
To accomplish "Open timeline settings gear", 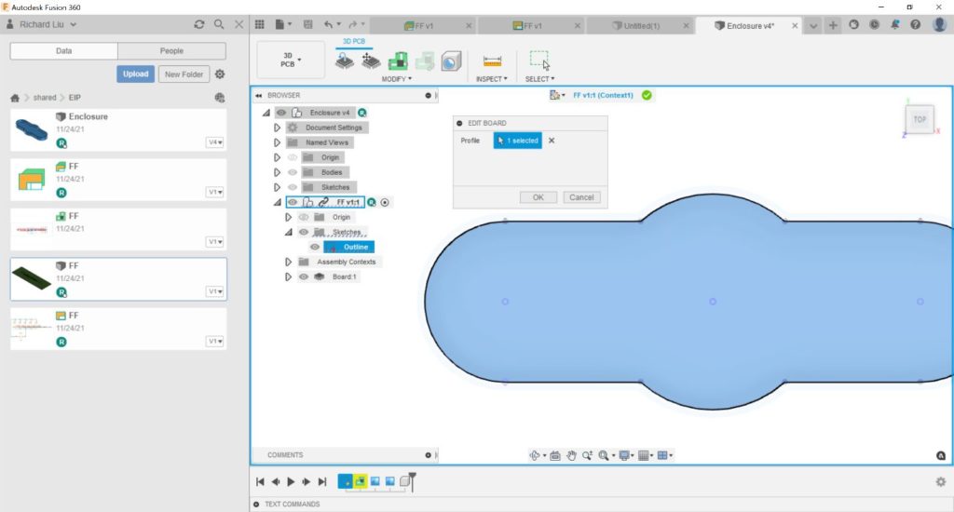I will pyautogui.click(x=940, y=481).
